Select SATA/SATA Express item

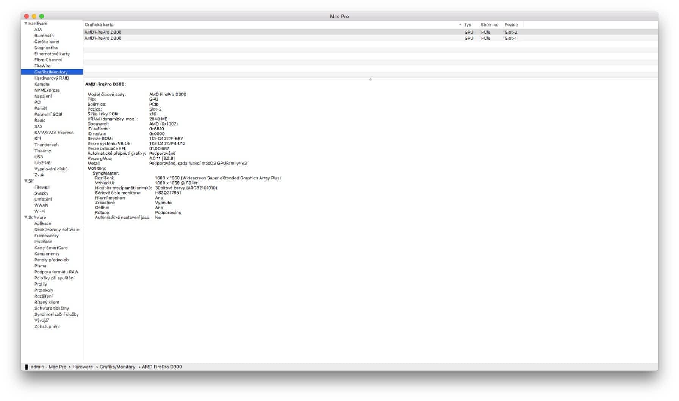tap(54, 133)
